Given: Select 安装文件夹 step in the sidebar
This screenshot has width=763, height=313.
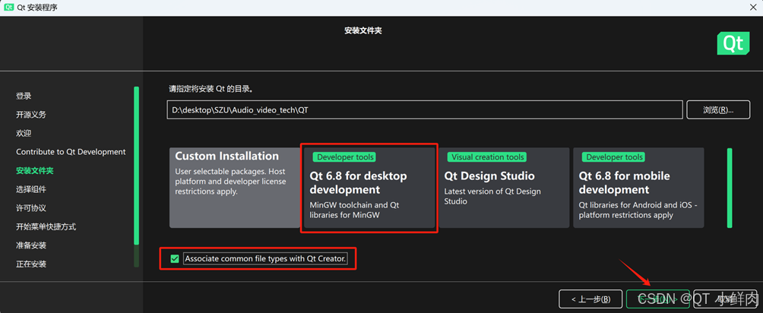Looking at the screenshot, I should [x=34, y=170].
